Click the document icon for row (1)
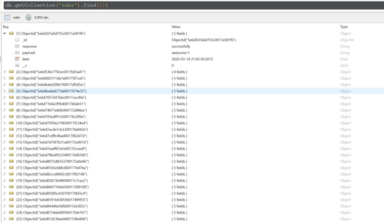This screenshot has height=223, width=384. (11, 33)
